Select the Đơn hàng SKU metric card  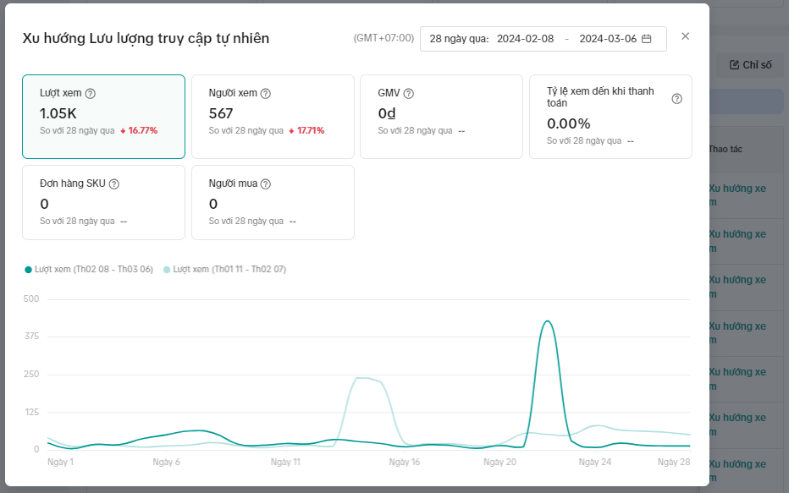point(103,203)
